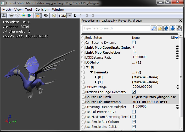Enable the Can Become Dynamic checkbox
185x132 pixels.
point(134,42)
